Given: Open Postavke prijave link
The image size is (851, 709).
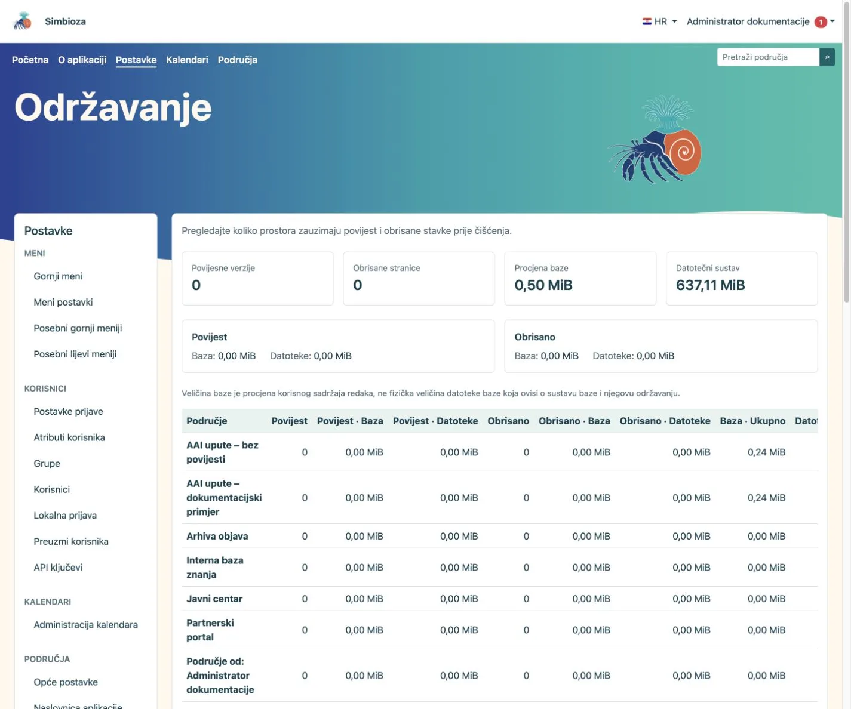Looking at the screenshot, I should coord(68,411).
